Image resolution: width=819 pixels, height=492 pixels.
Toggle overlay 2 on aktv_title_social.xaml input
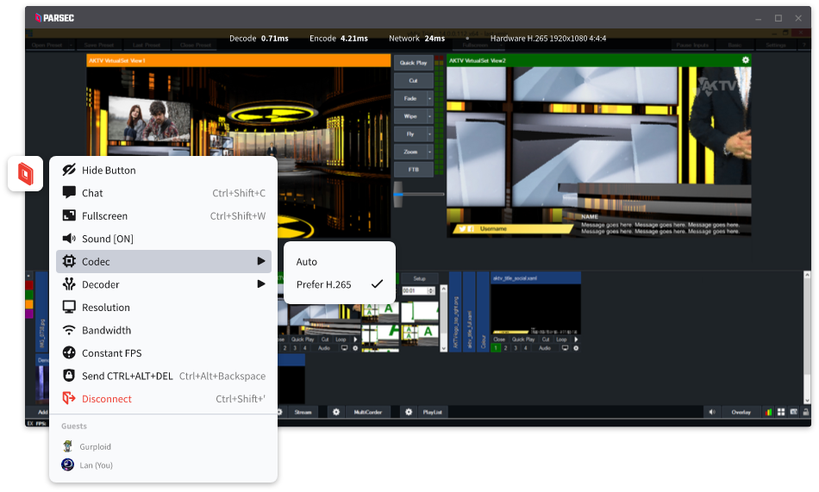(505, 348)
